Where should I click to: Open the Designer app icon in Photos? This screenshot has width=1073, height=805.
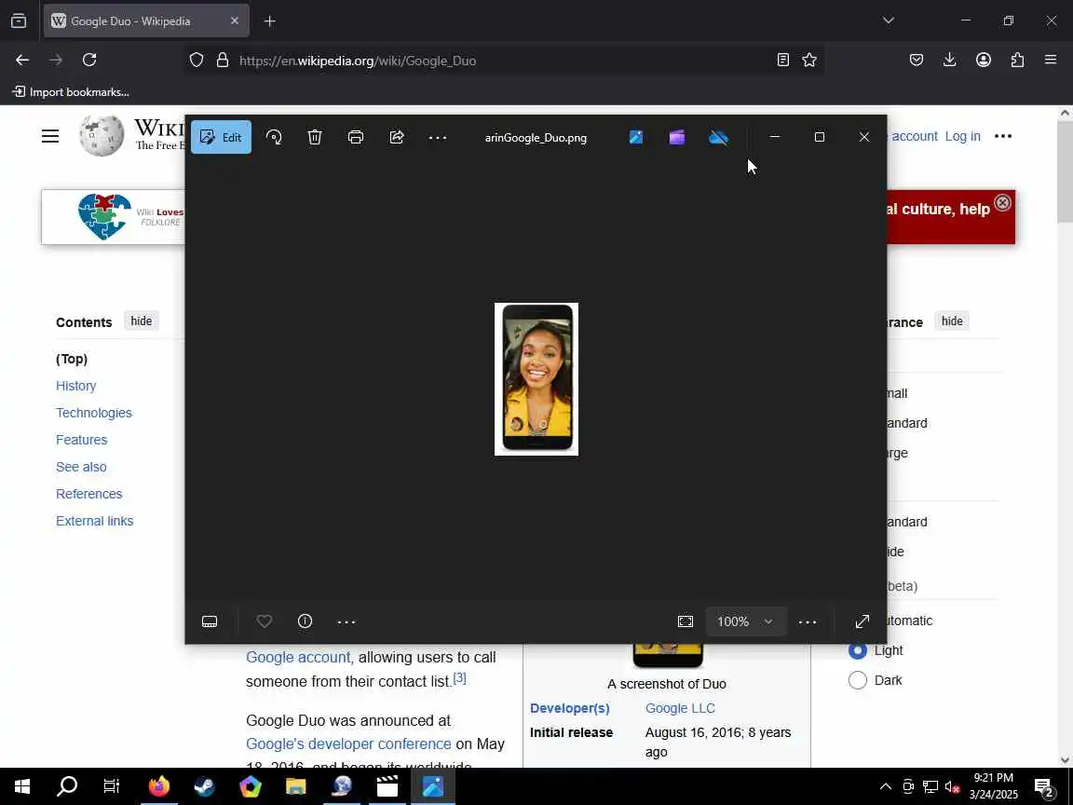(x=636, y=138)
